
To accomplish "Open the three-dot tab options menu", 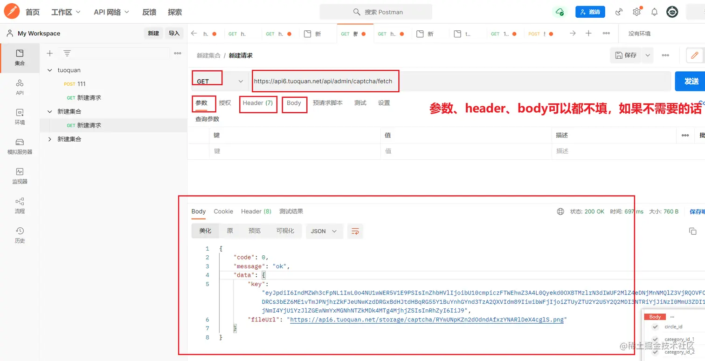I will pos(606,34).
